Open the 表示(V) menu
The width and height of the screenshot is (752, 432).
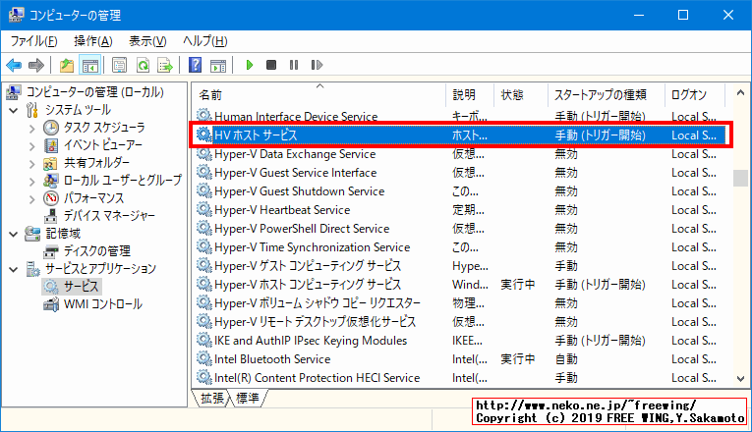[x=147, y=41]
